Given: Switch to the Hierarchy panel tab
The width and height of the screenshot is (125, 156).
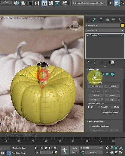Looking at the screenshot, I should coord(101,20).
